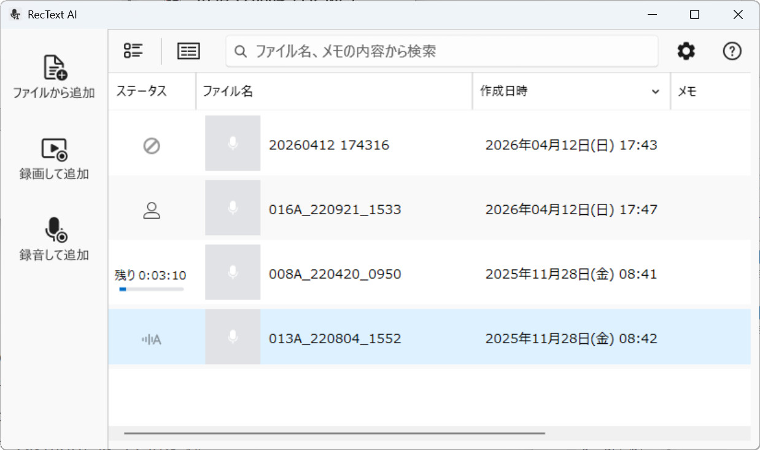Click the transcription status icon for 013A_220804_1552
This screenshot has width=760, height=450.
pyautogui.click(x=152, y=339)
